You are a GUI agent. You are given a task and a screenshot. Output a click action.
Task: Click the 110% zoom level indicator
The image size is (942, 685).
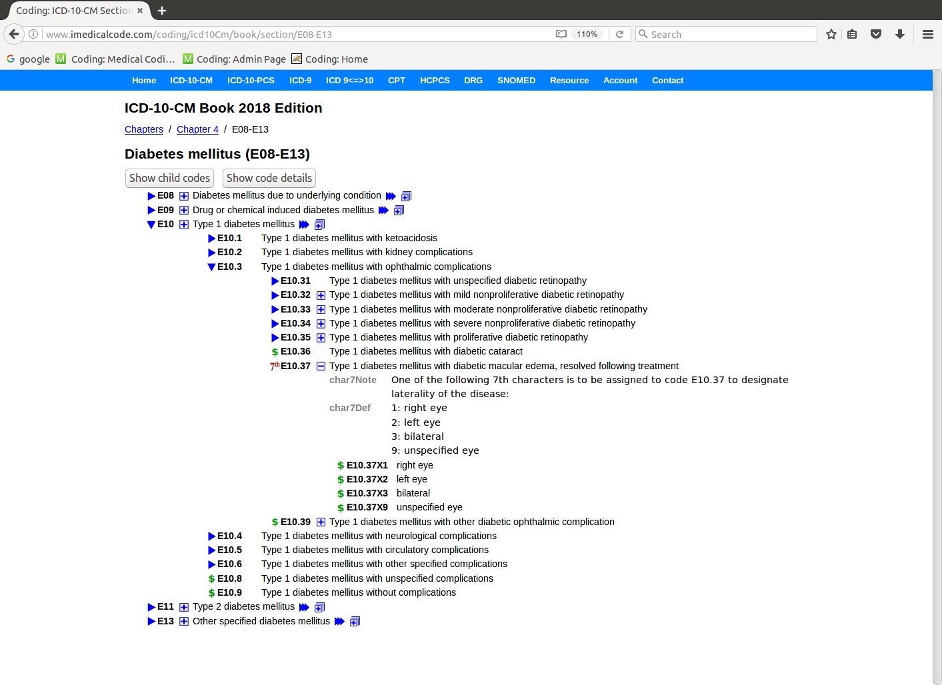pos(587,34)
